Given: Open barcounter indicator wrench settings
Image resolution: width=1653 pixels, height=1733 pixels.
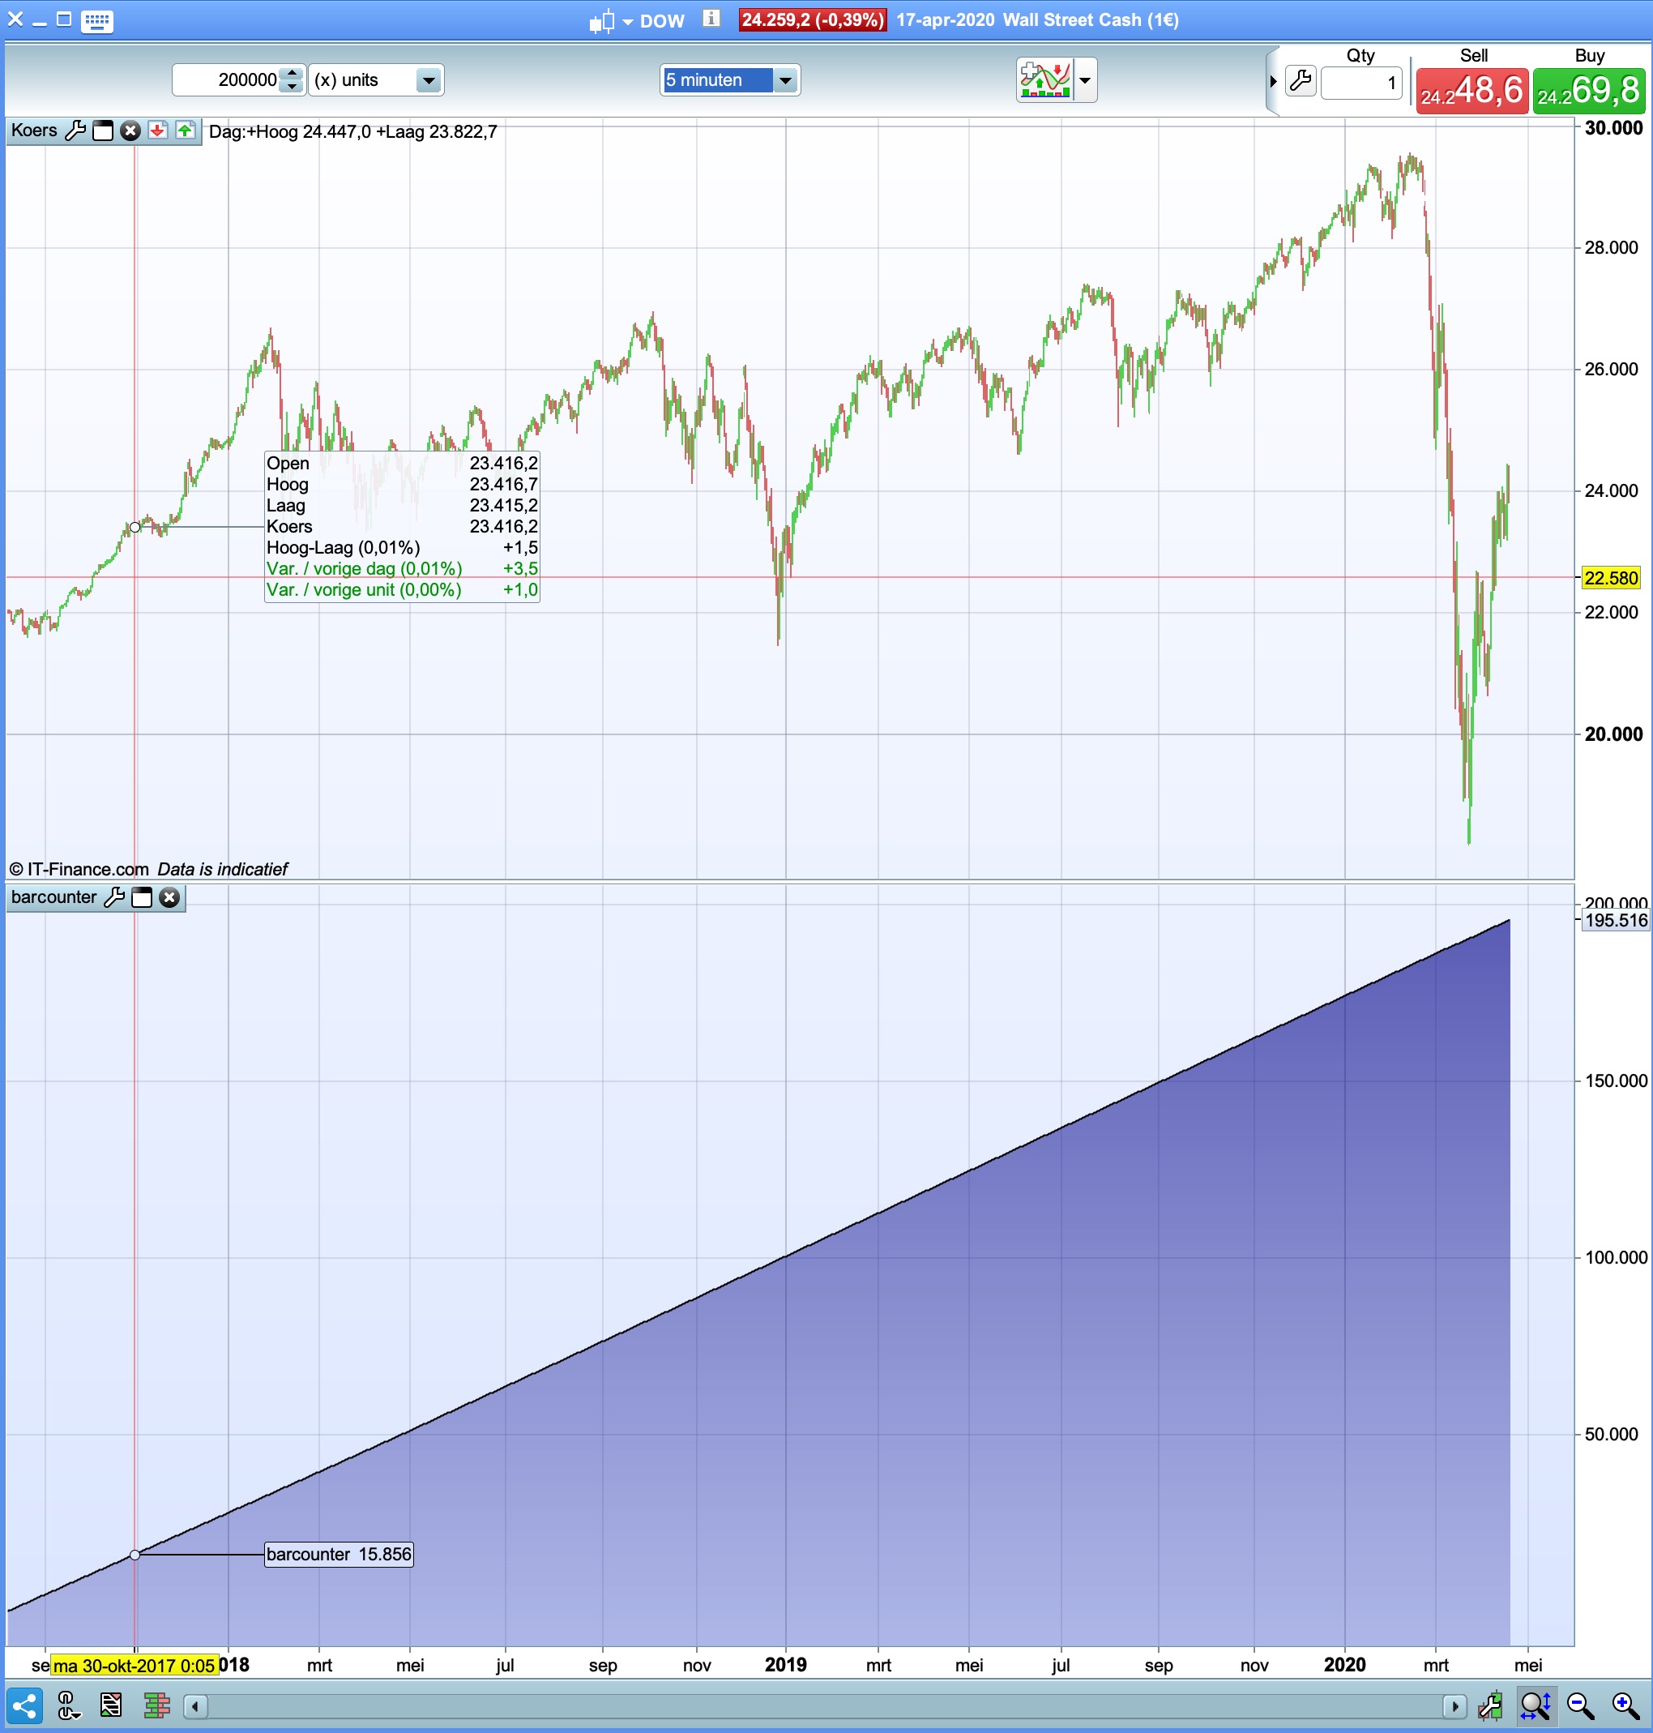Looking at the screenshot, I should coord(114,897).
